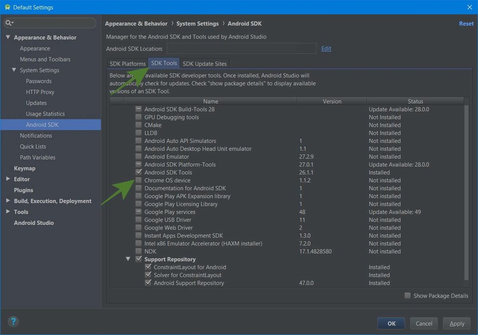Close the Default Settings dialog
Screen dimensions: 478x335
tap(470, 7)
